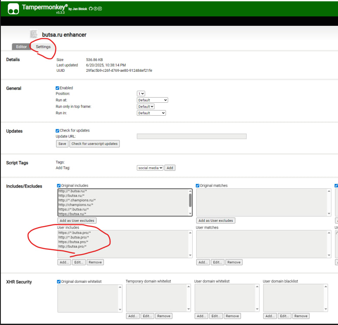Screen dimensions: 338x325
Task: Select http://*.butsa.ru/* in Original includes
Action: [x=72, y=191]
